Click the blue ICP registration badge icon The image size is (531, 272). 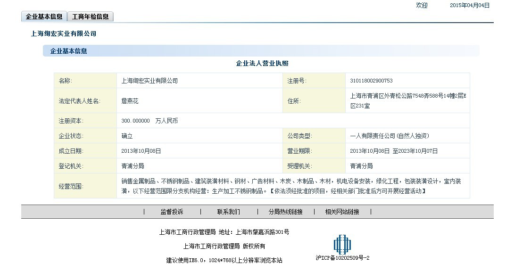click(x=342, y=244)
